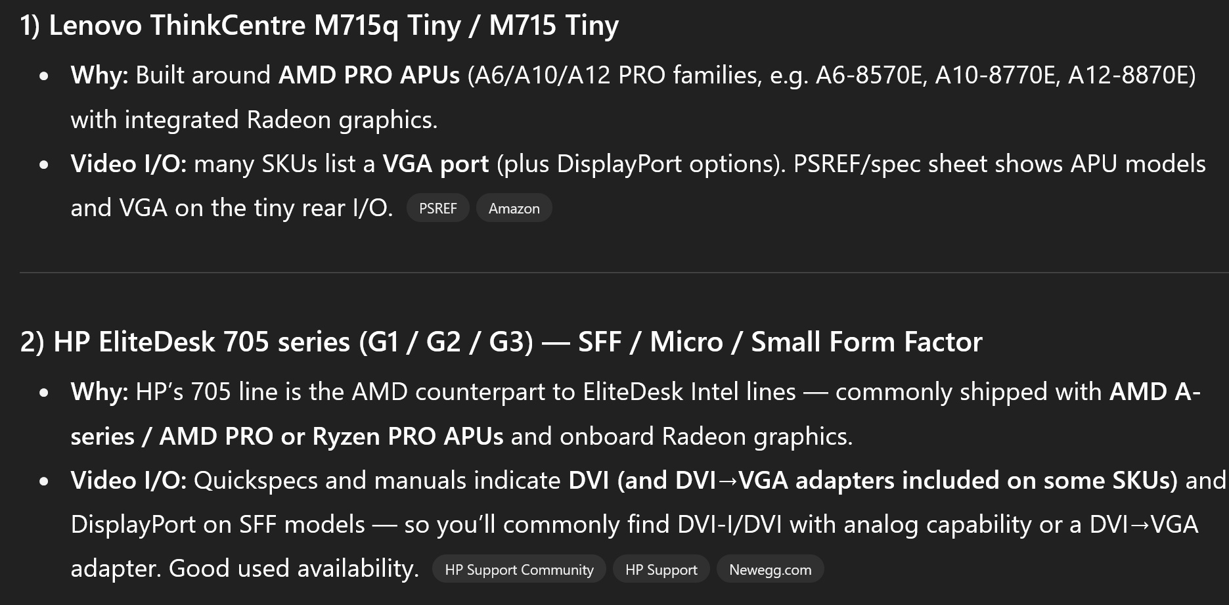Click the Lenovo ThinkCentre M715q Tiny heading

click(x=319, y=26)
